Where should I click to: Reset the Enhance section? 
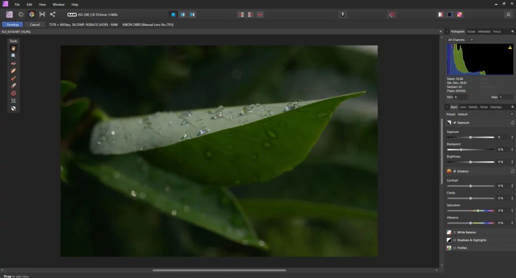click(x=512, y=171)
